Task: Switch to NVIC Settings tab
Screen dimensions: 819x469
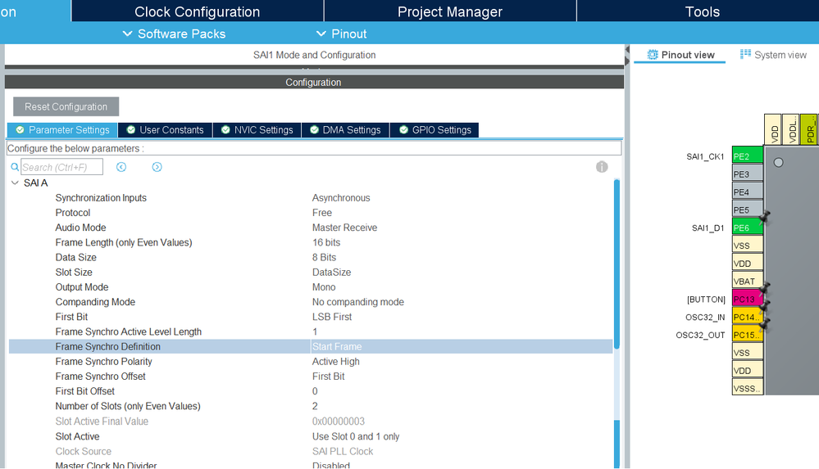Action: [x=257, y=130]
